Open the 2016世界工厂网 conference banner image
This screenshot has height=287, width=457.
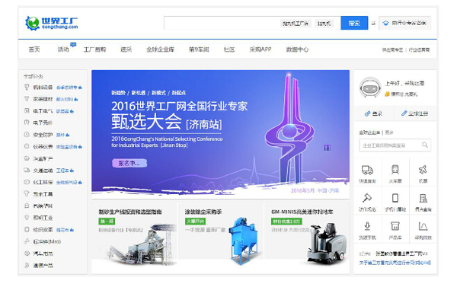pyautogui.click(x=220, y=134)
